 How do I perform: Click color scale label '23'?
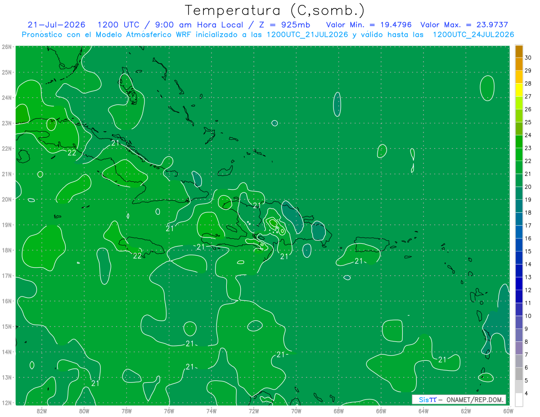[x=528, y=148]
